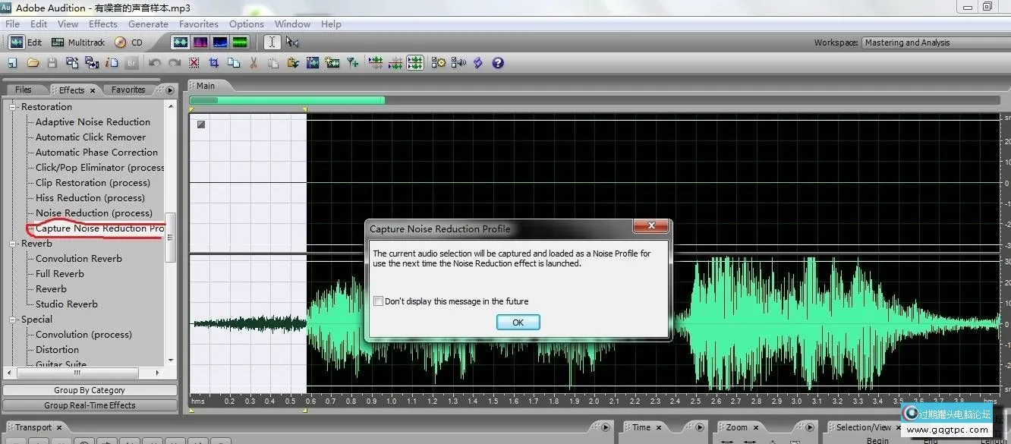This screenshot has width=1011, height=444.
Task: Switch to the Files tab
Action: coord(24,90)
